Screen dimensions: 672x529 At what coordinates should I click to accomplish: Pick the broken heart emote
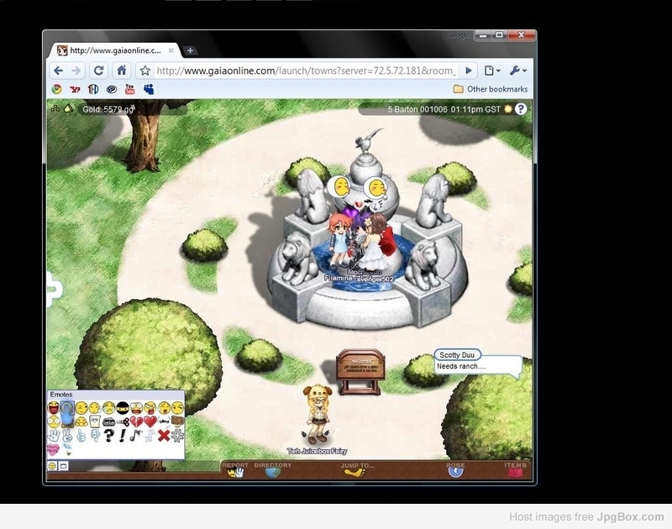click(x=136, y=422)
